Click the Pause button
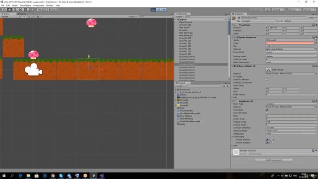The height and width of the screenshot is (179, 318). pos(159,10)
